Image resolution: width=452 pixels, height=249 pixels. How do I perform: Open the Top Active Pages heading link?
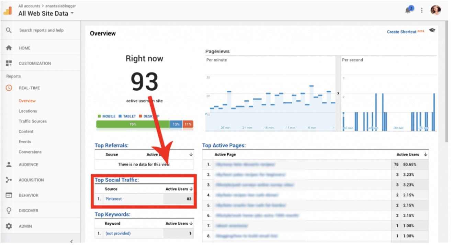coord(224,146)
